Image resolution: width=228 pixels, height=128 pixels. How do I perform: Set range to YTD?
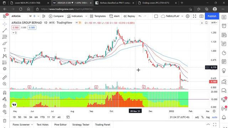coord(42,117)
